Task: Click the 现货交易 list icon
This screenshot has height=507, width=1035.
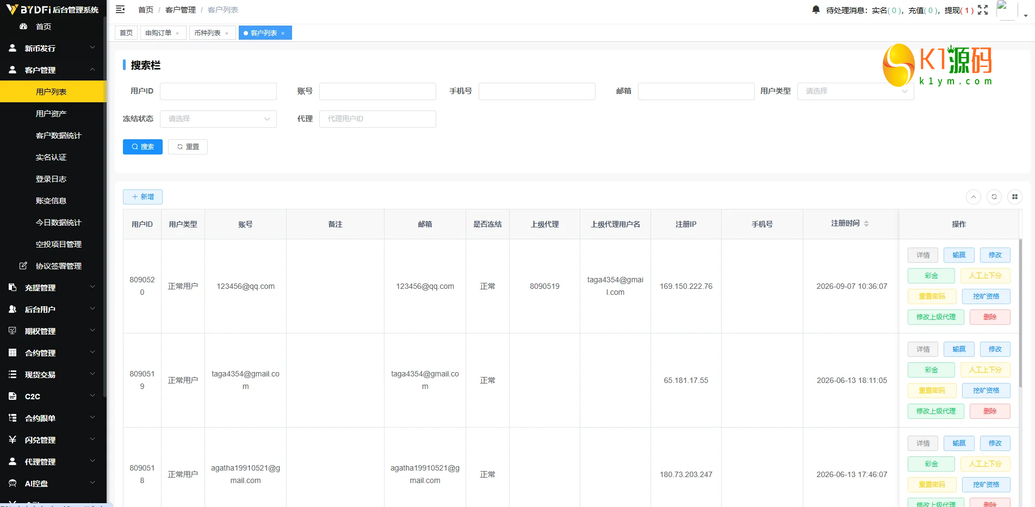Action: [13, 374]
